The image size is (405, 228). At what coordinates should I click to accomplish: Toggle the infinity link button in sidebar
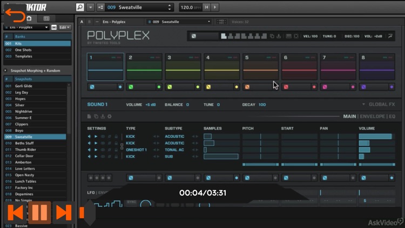[x=53, y=28]
